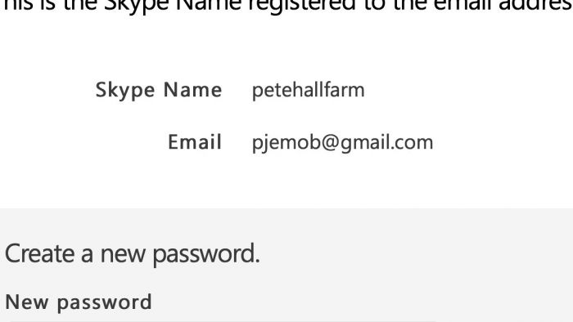
Task: Focus the New password input field edge
Action: pyautogui.click(x=219, y=320)
